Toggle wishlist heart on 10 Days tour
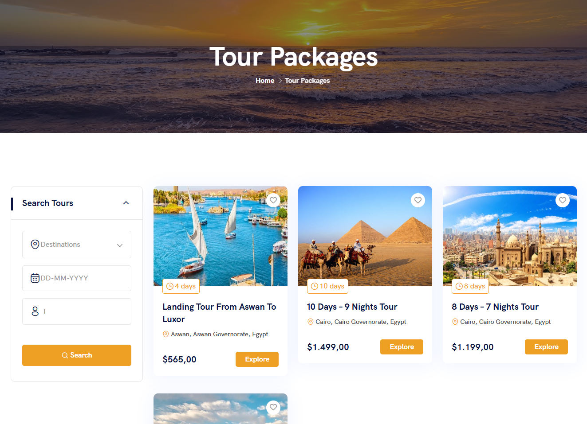 click(418, 200)
